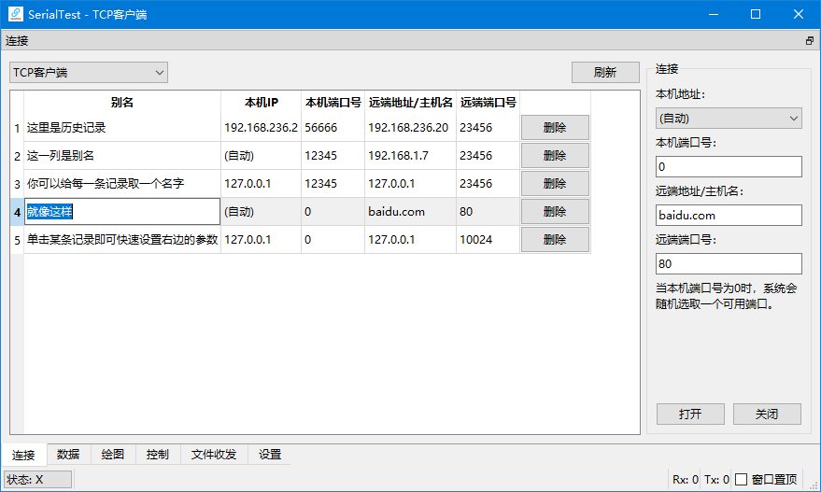
Task: Click the 远端端口号 column header
Action: click(x=488, y=102)
